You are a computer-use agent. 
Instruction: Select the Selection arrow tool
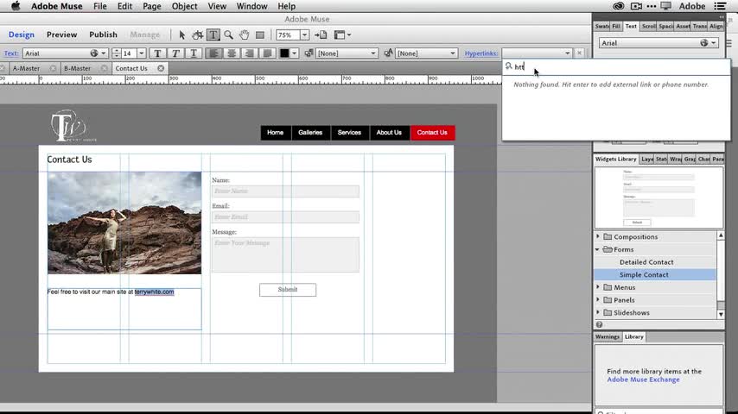[x=182, y=34]
